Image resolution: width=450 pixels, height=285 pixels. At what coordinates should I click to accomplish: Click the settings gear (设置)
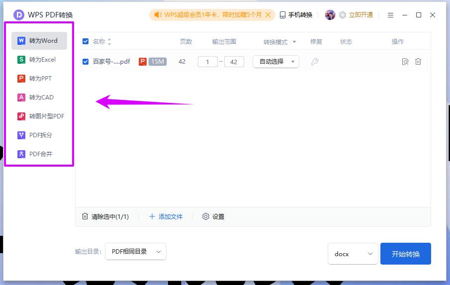(213, 217)
